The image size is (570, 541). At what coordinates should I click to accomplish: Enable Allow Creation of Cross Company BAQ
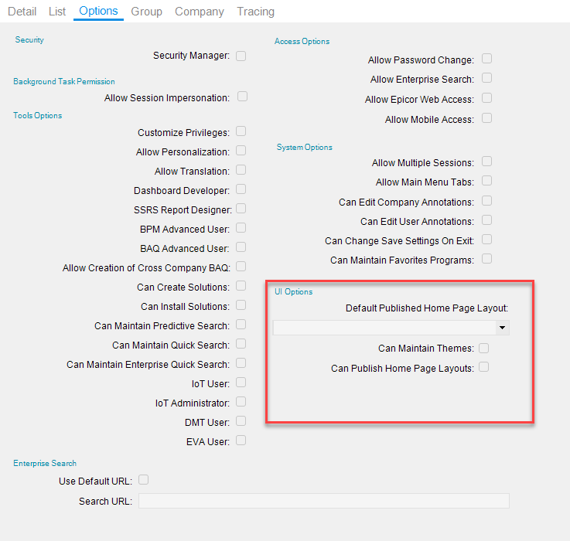point(241,267)
